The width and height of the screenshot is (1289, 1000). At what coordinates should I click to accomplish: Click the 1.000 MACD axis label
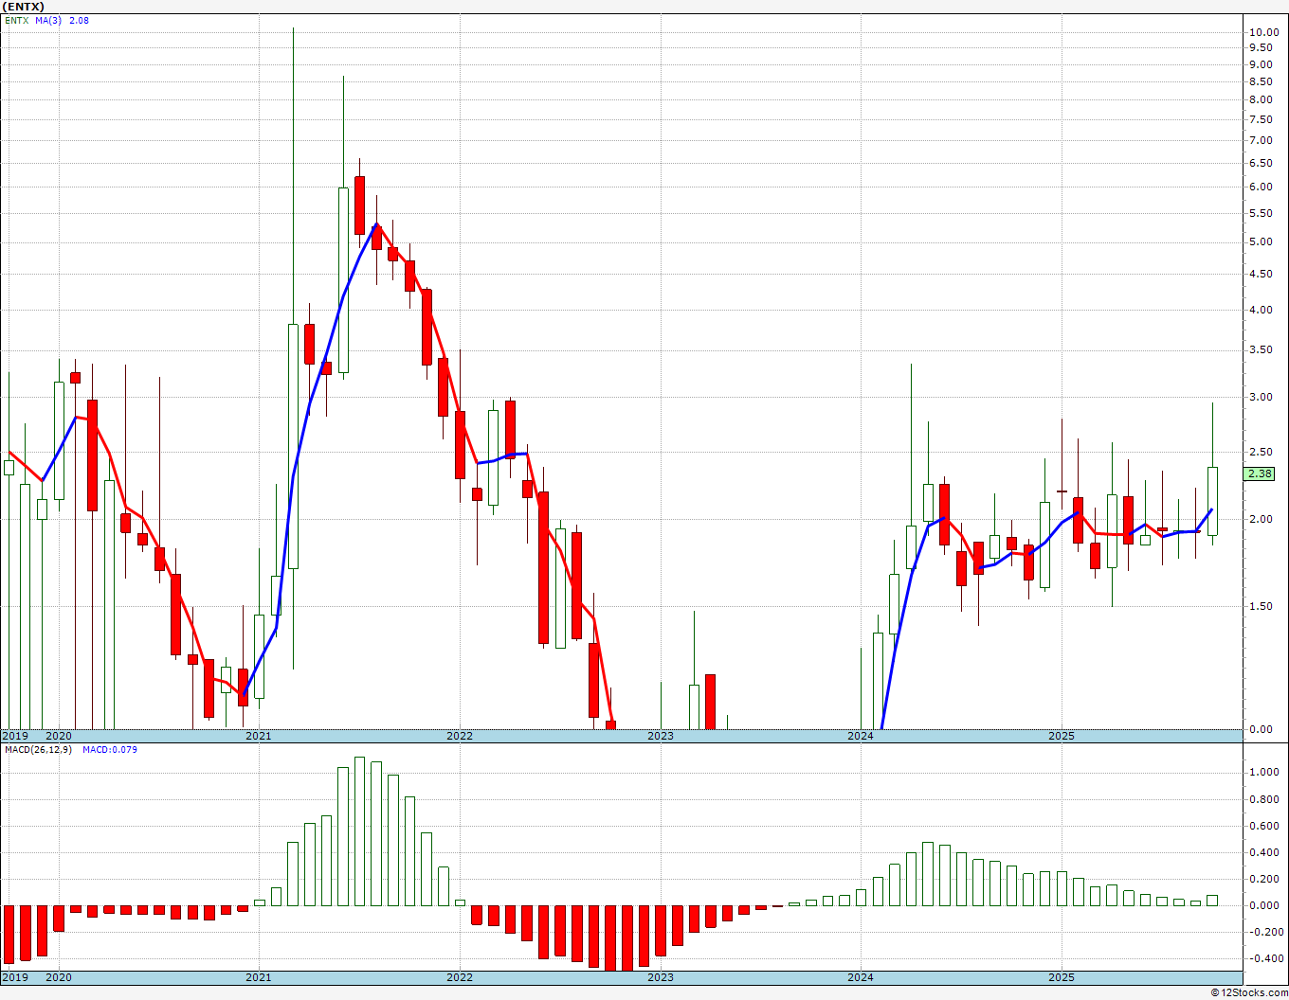click(1263, 773)
